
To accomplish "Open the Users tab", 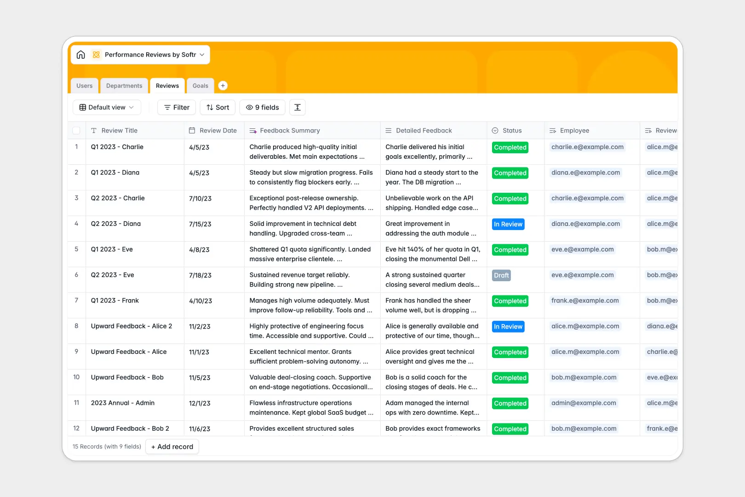I will (85, 86).
